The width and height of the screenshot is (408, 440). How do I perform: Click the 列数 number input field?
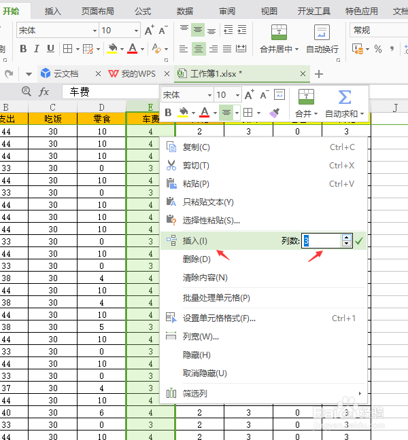322,241
